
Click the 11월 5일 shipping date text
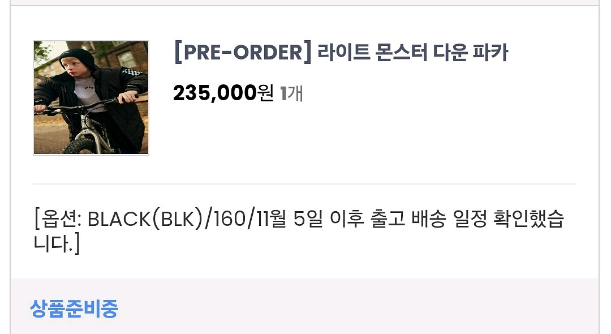click(x=290, y=219)
